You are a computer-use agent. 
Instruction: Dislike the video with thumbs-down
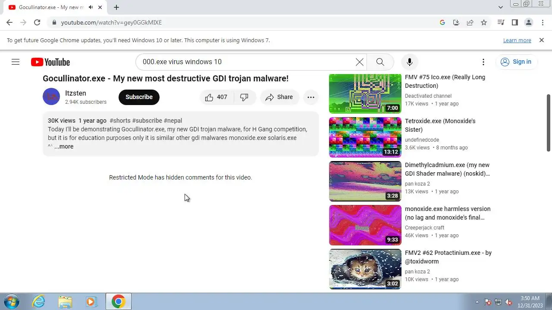(x=245, y=97)
